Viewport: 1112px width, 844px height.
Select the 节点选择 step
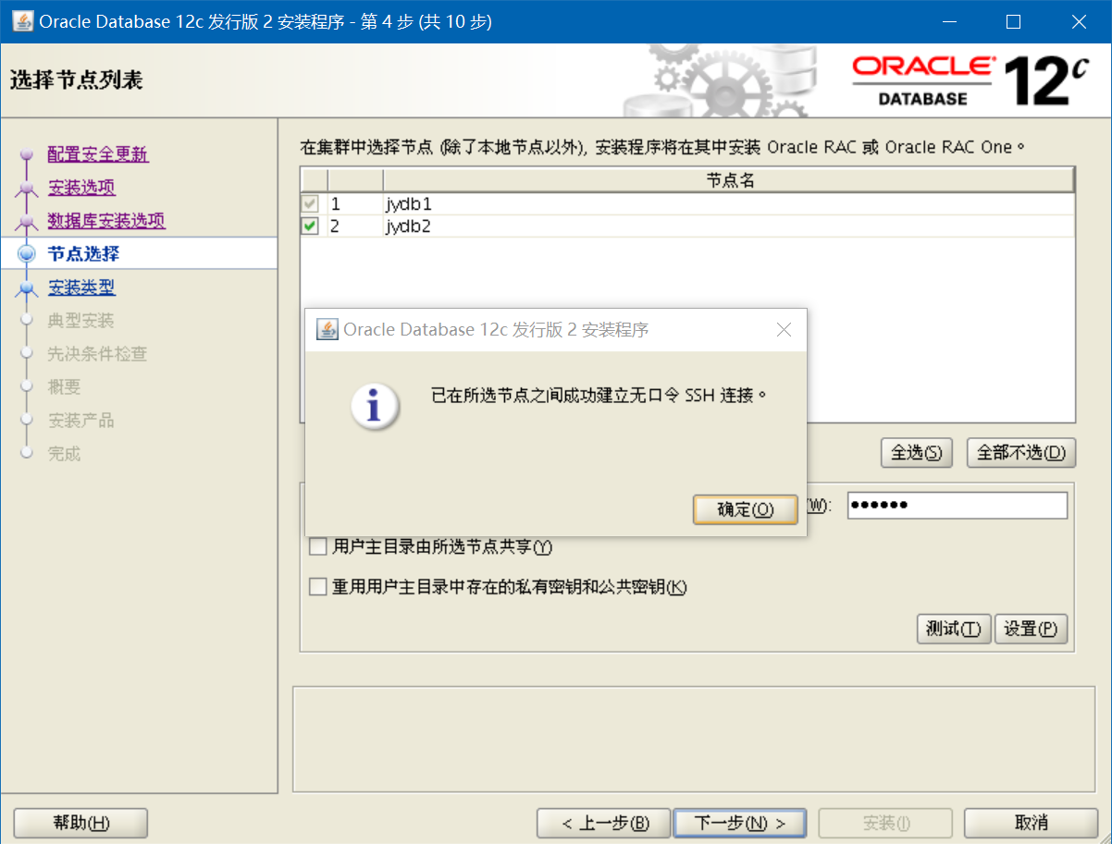(83, 254)
